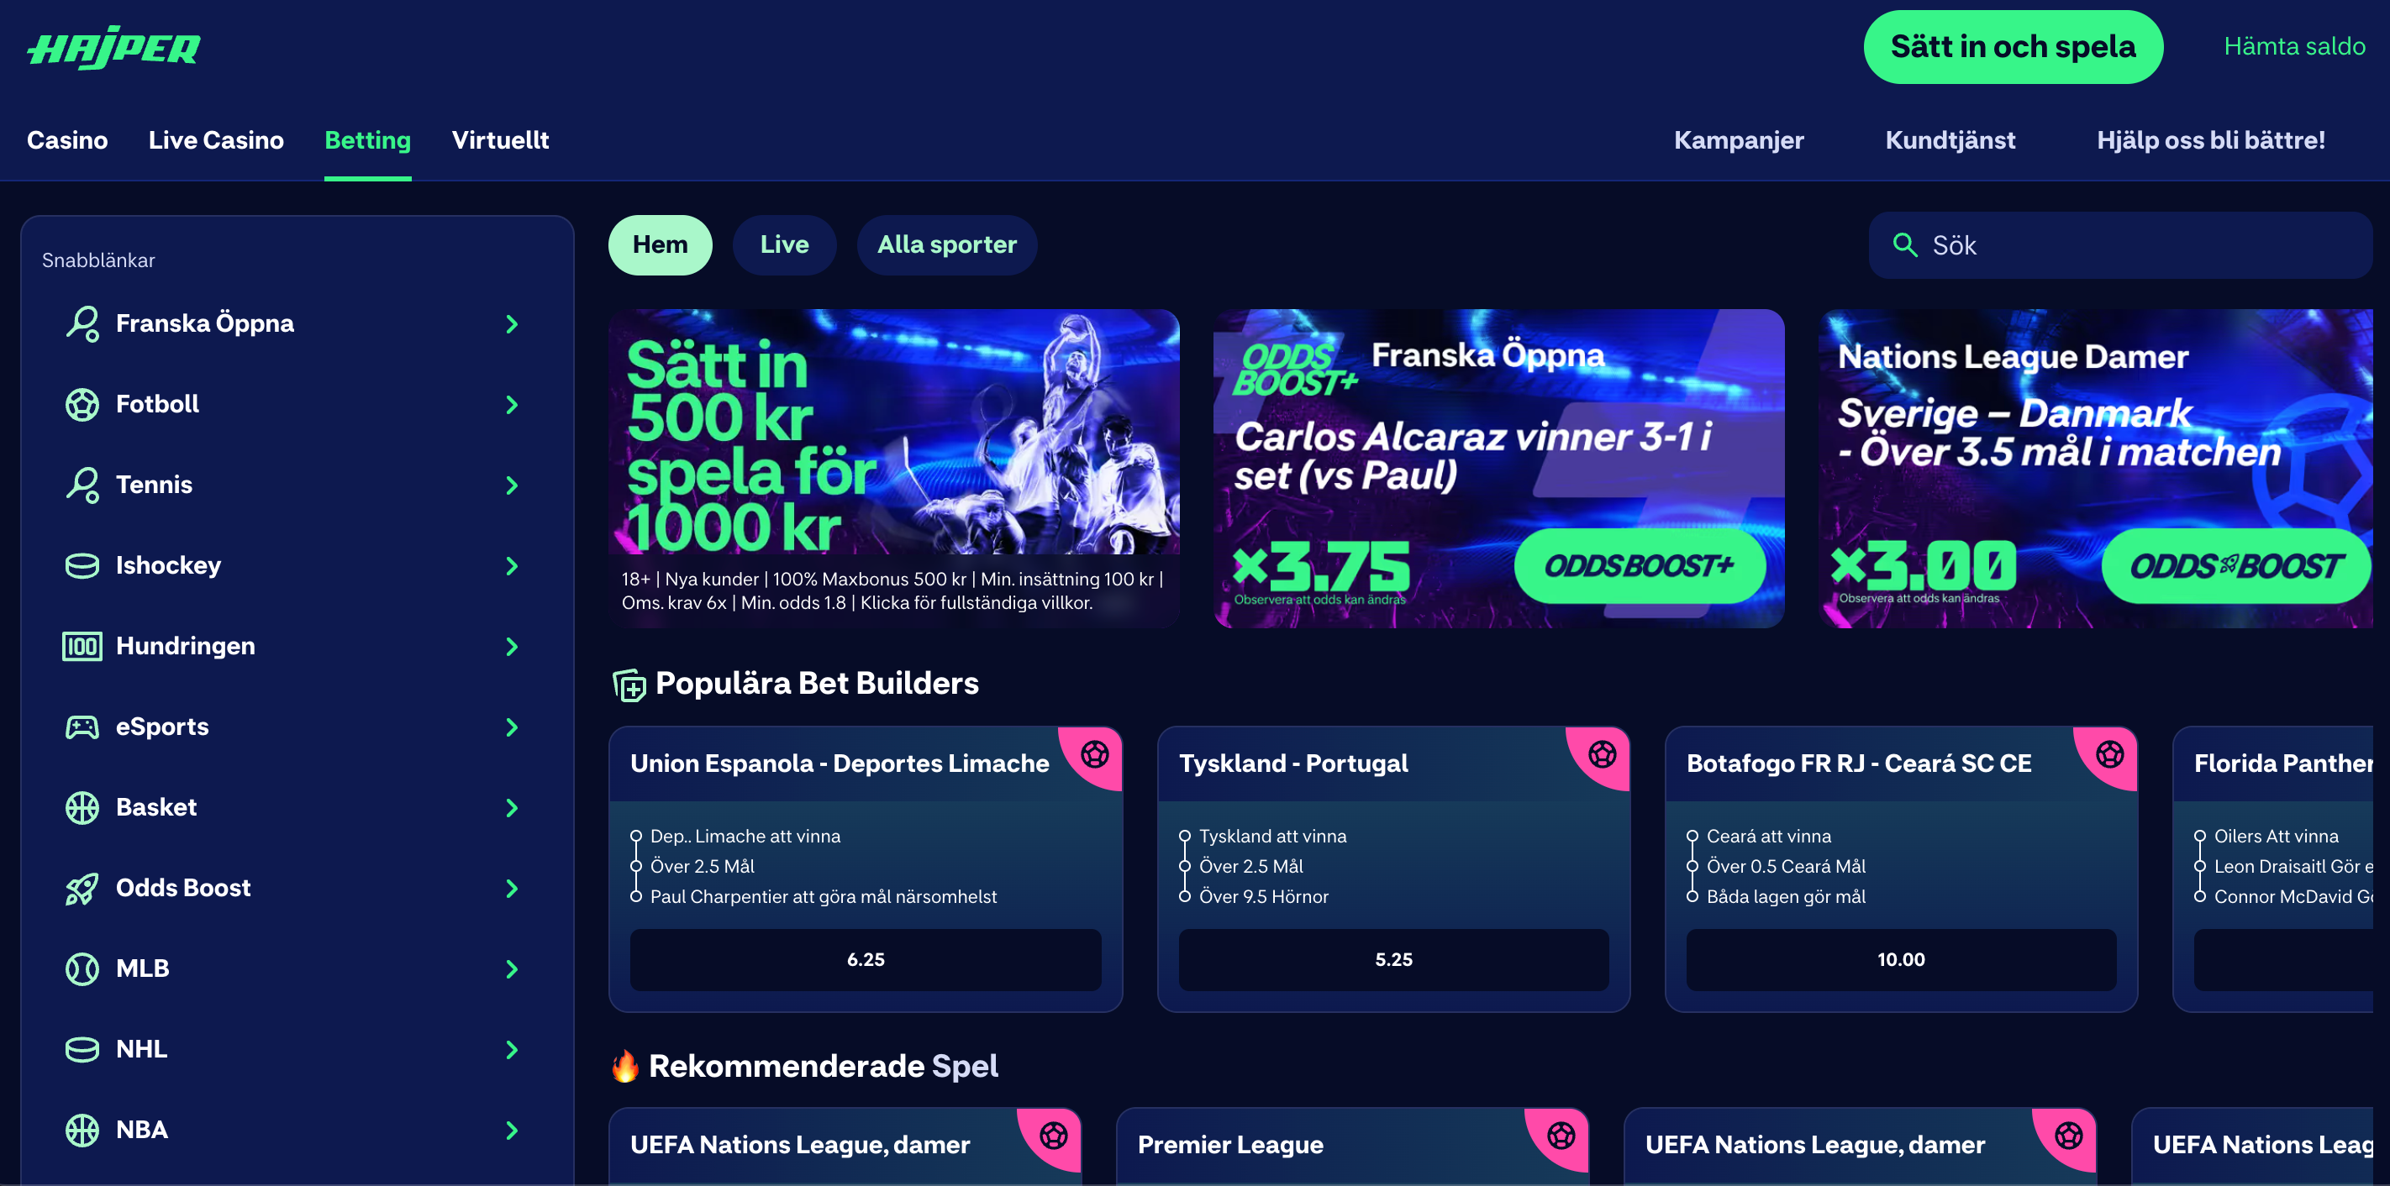Screen dimensions: 2390x1186
Task: Expand the Tennis row arrow
Action: tap(511, 485)
